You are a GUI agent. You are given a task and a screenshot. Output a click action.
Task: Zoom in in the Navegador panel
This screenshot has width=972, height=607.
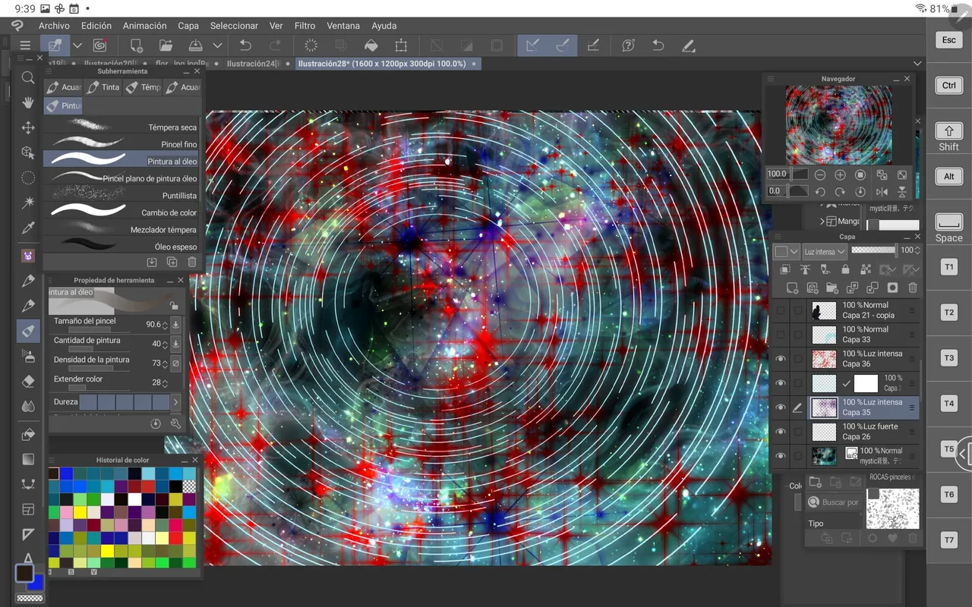[840, 175]
